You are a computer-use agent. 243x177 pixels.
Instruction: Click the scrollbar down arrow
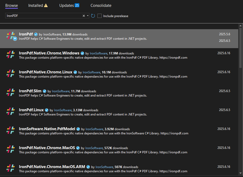[x=240, y=173]
